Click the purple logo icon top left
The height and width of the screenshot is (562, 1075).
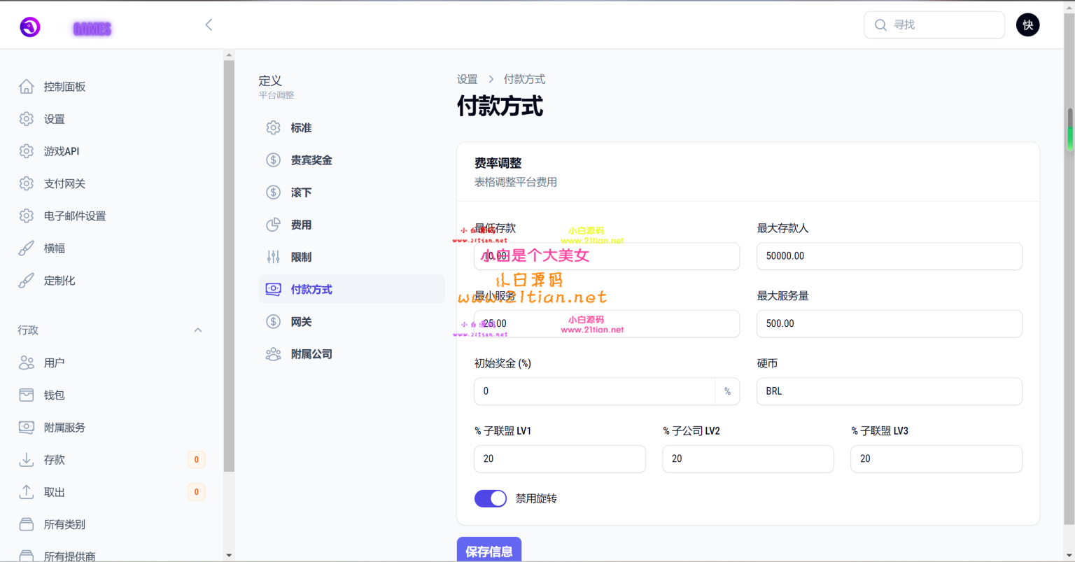point(30,27)
